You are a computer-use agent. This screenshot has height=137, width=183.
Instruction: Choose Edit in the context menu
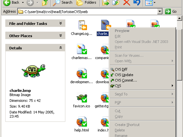click(142, 36)
